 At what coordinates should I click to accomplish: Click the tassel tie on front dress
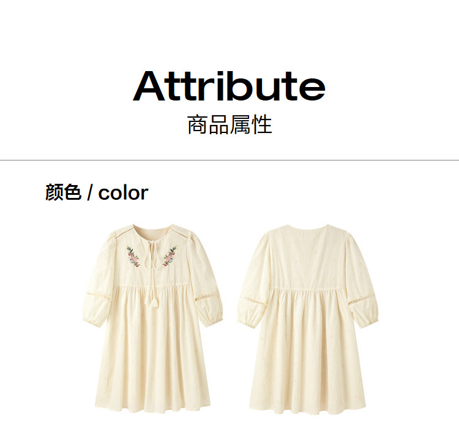[152, 300]
